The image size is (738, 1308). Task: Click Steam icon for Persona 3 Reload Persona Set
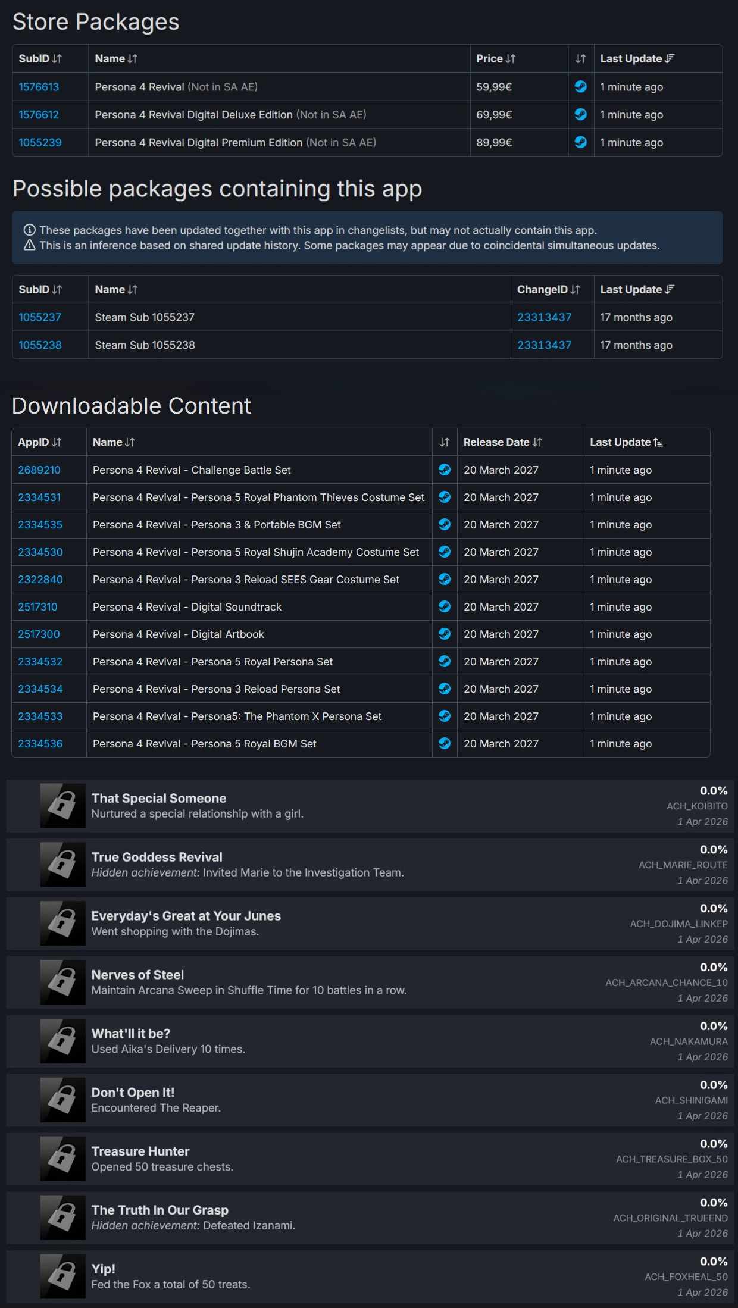[x=445, y=689]
